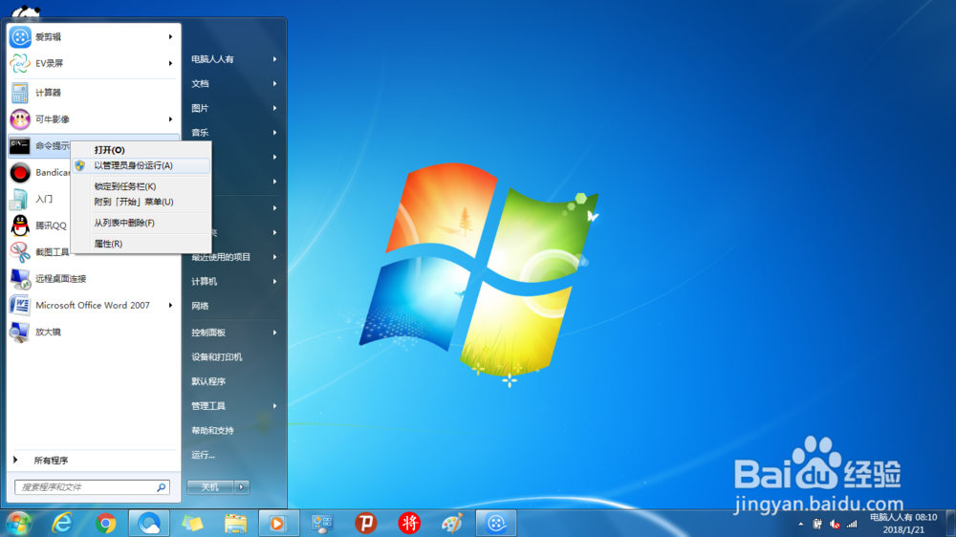Click the muted volume tray icon

[x=835, y=525]
